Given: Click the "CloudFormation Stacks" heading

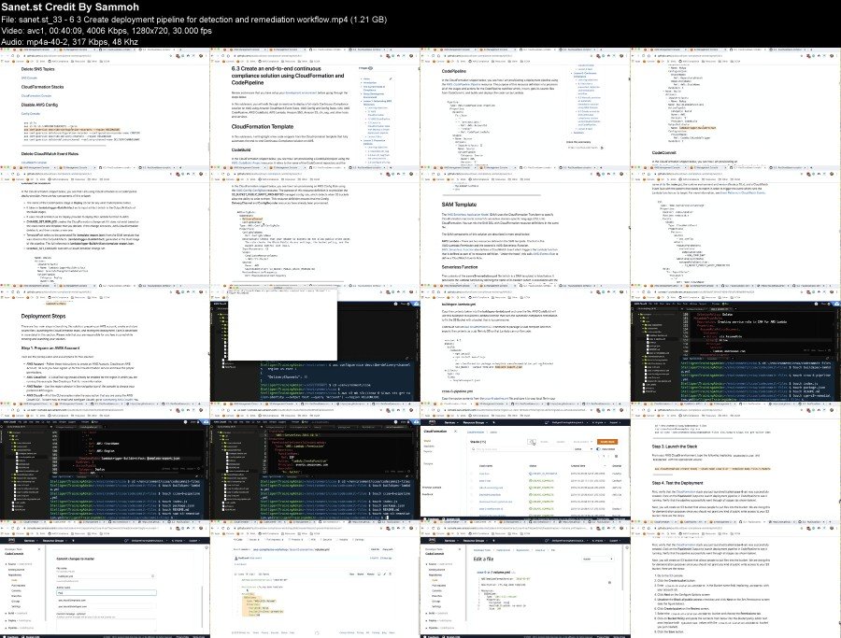Looking at the screenshot, I should point(42,87).
